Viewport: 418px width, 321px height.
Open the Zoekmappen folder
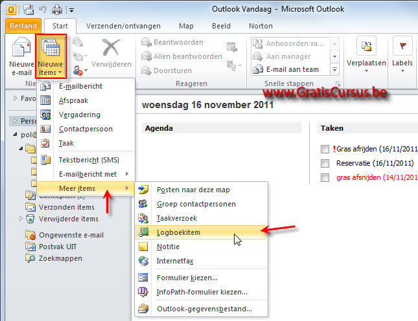(60, 258)
